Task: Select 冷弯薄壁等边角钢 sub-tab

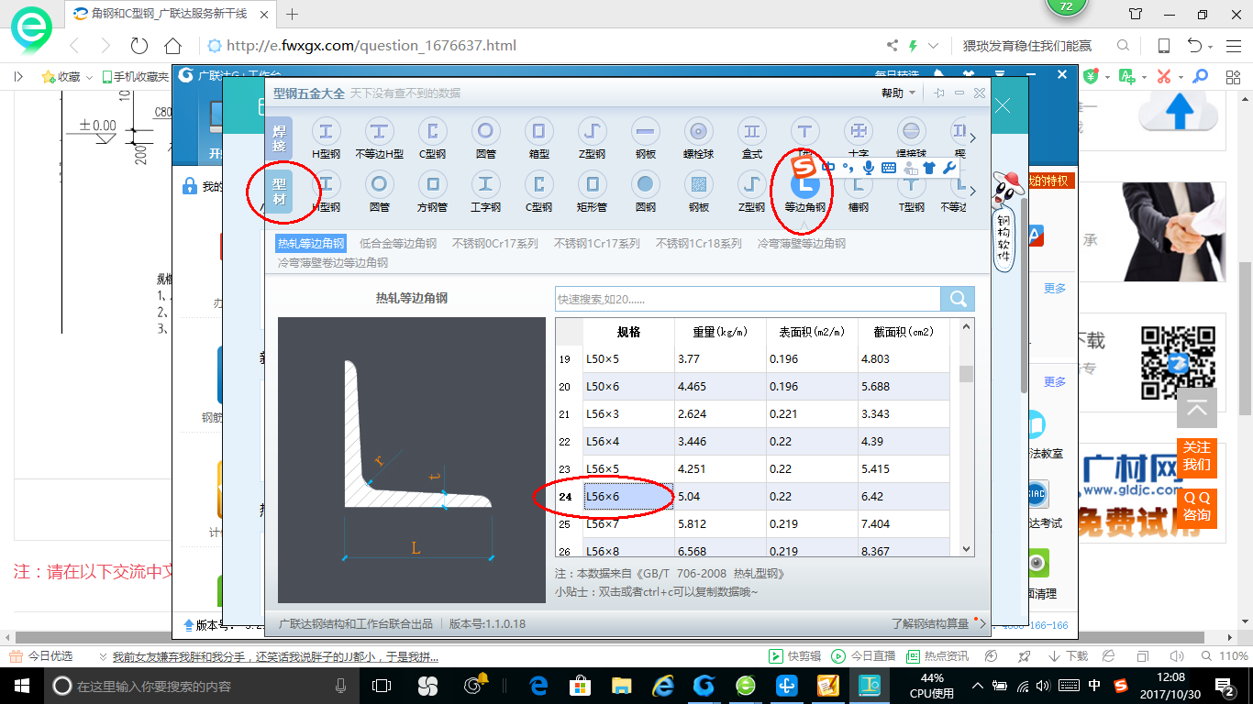Action: [x=802, y=244]
